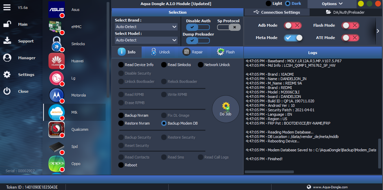The width and height of the screenshot is (383, 190).
Task: Open Select Brand dropdown
Action: point(146,27)
